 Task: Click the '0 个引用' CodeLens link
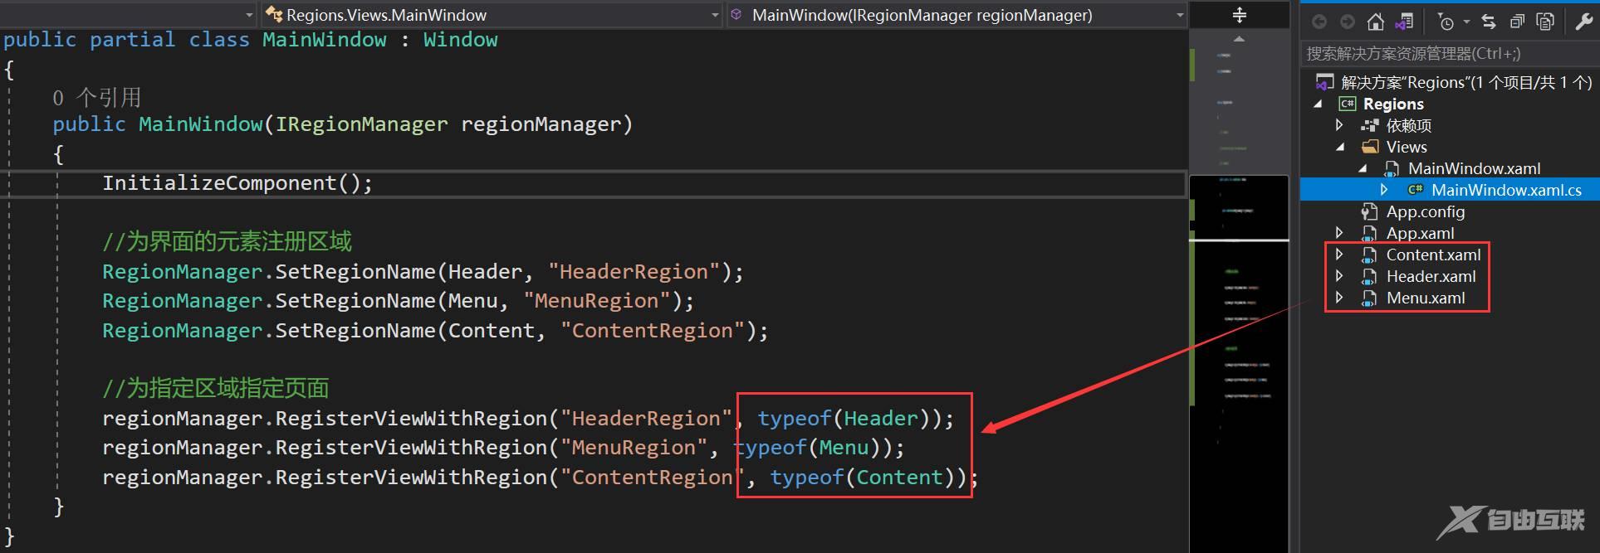point(97,98)
